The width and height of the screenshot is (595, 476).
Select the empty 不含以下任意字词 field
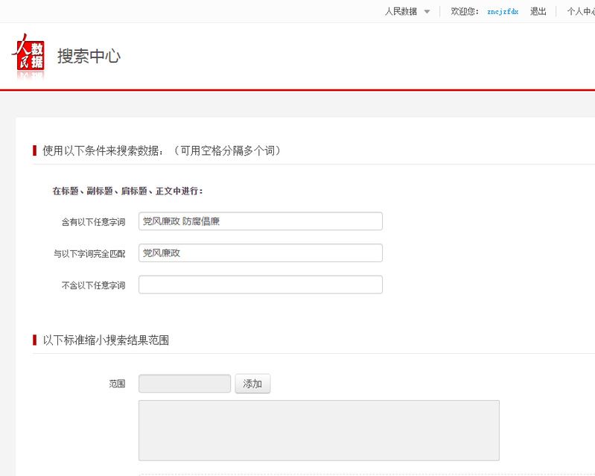260,285
